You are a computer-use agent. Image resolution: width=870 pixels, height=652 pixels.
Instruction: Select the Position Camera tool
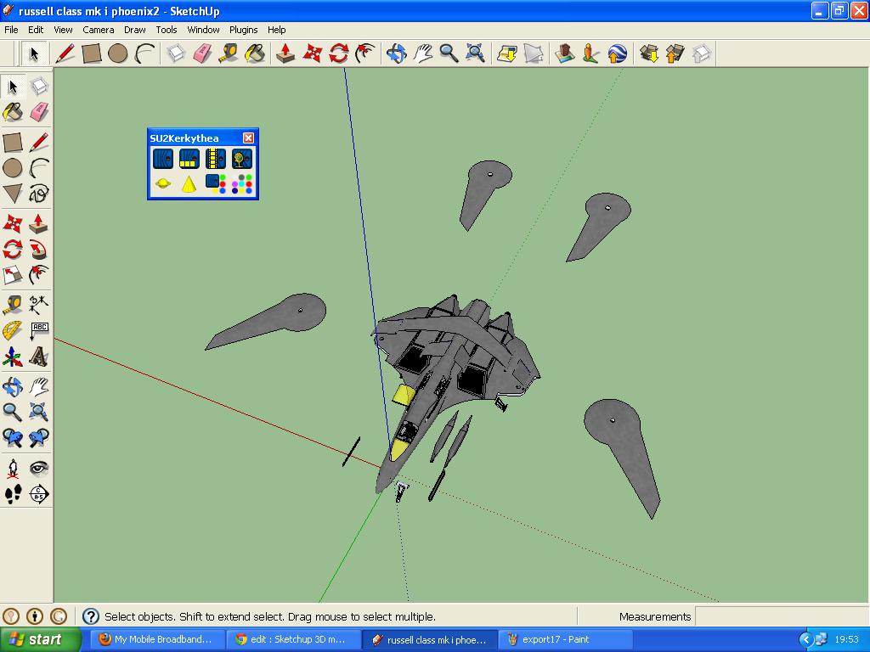click(x=12, y=469)
